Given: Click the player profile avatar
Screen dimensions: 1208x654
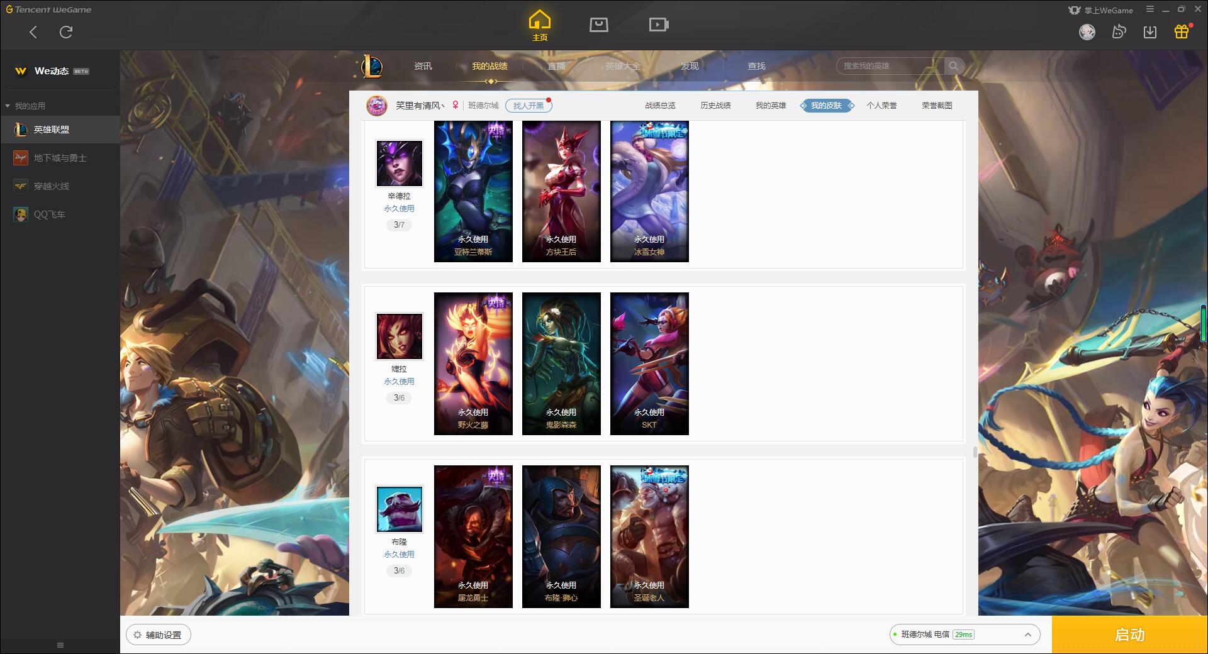Looking at the screenshot, I should (377, 106).
